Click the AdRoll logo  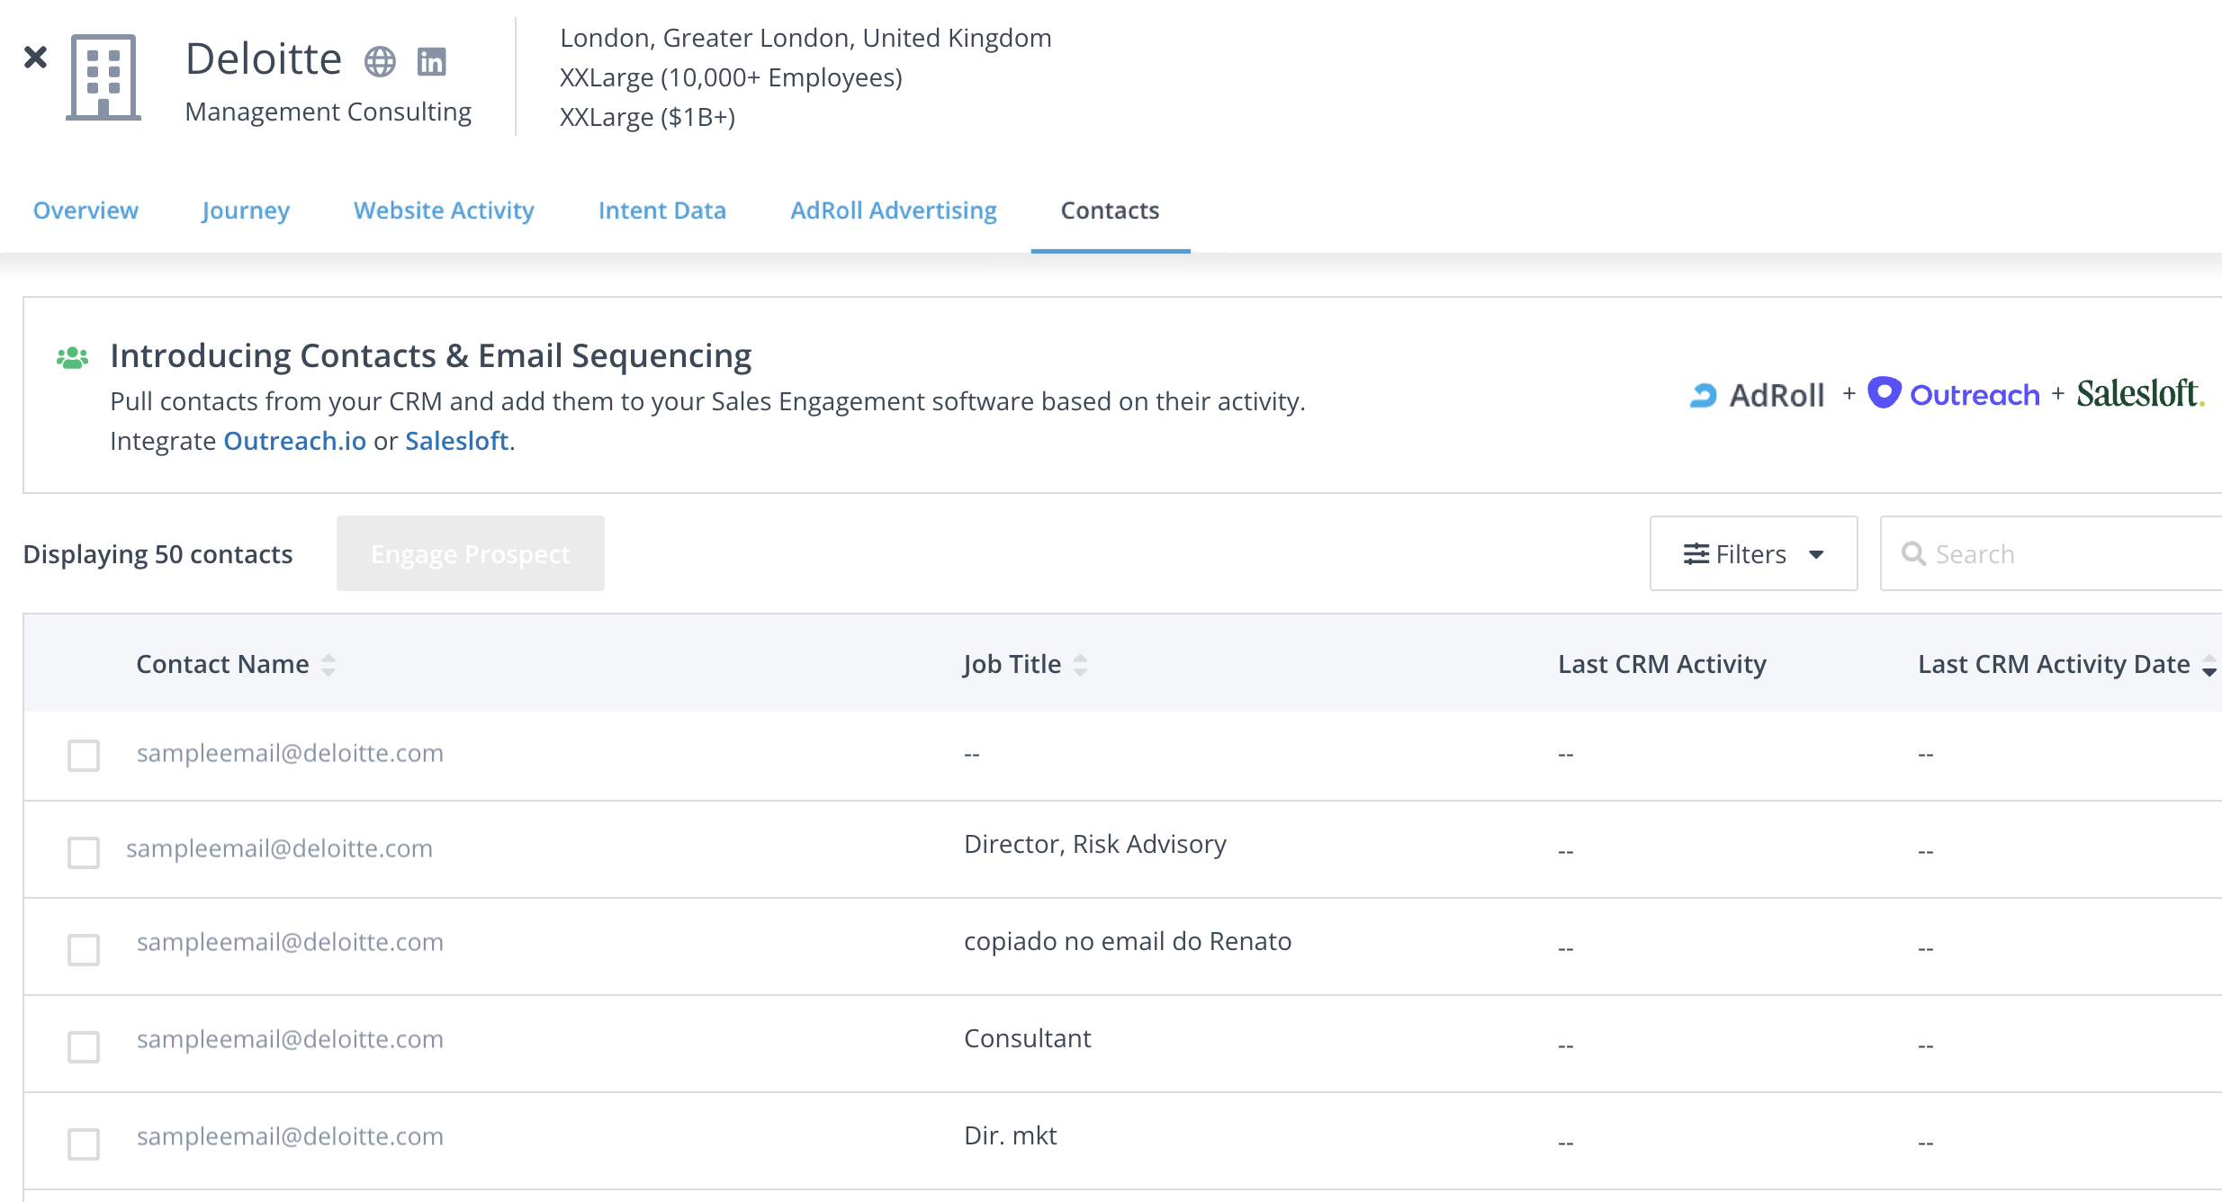(x=1757, y=395)
